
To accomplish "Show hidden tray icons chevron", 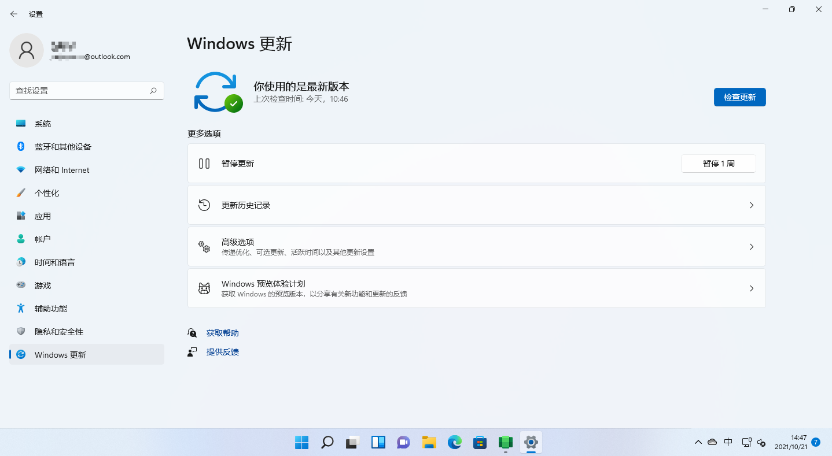I will [698, 442].
